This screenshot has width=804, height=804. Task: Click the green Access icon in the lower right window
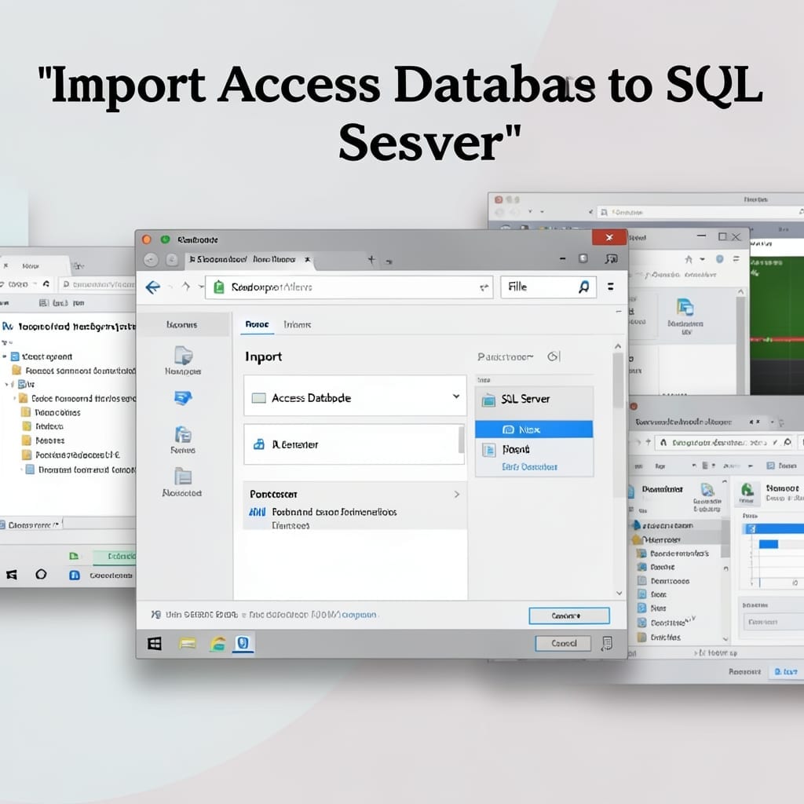pyautogui.click(x=747, y=490)
